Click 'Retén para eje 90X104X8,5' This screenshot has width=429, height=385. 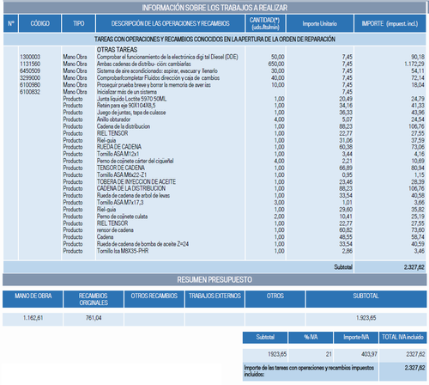[126, 106]
